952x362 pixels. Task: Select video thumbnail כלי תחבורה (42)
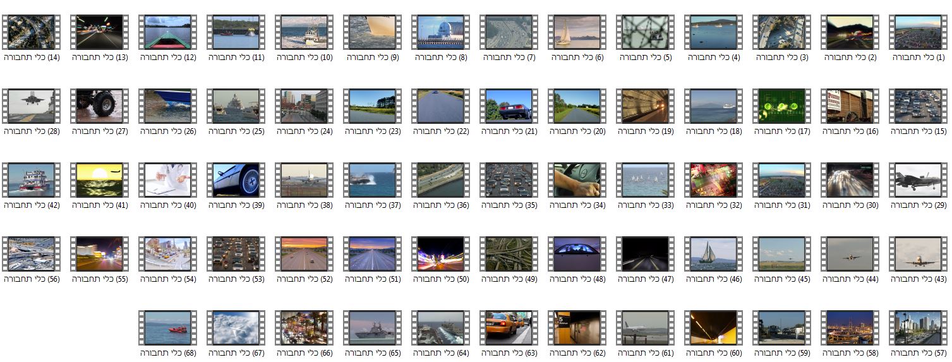coord(31,180)
